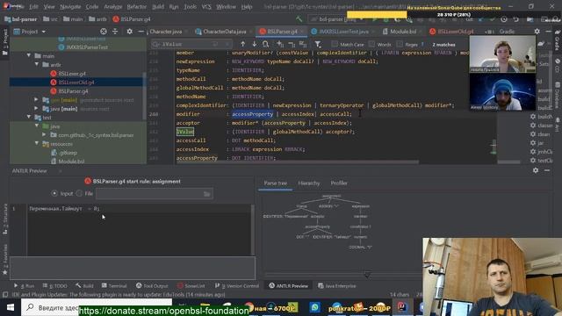Open ANTLR Preview panel settings gear
Viewport: 562px width, 316px height.
point(536,170)
